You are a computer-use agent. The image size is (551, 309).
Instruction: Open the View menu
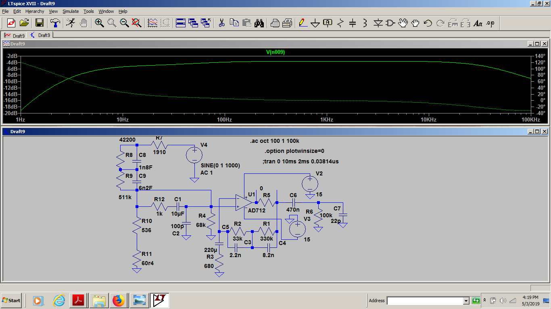[54, 11]
